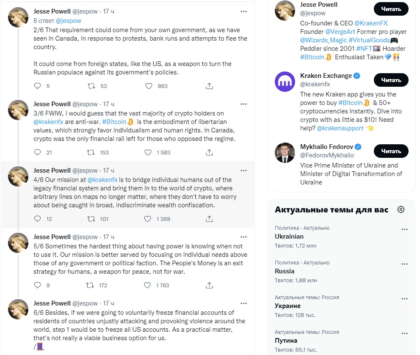Image resolution: width=420 pixels, height=355 pixels.
Task: Open more options for Russia trend
Action: click(404, 264)
